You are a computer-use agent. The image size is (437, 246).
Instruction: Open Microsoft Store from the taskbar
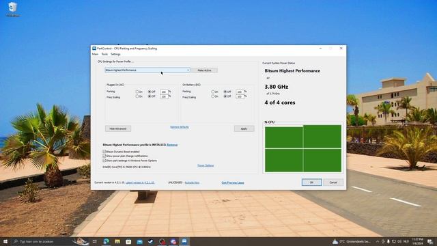(128, 241)
